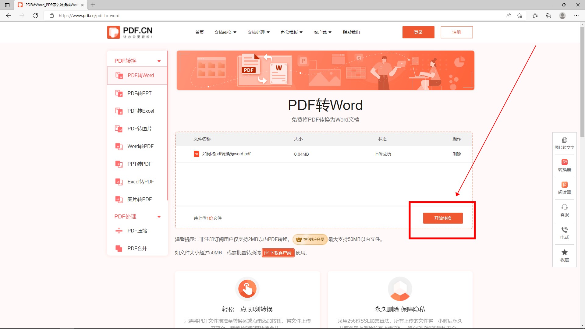Click the 永久删除 保障隐私 icon

click(400, 288)
